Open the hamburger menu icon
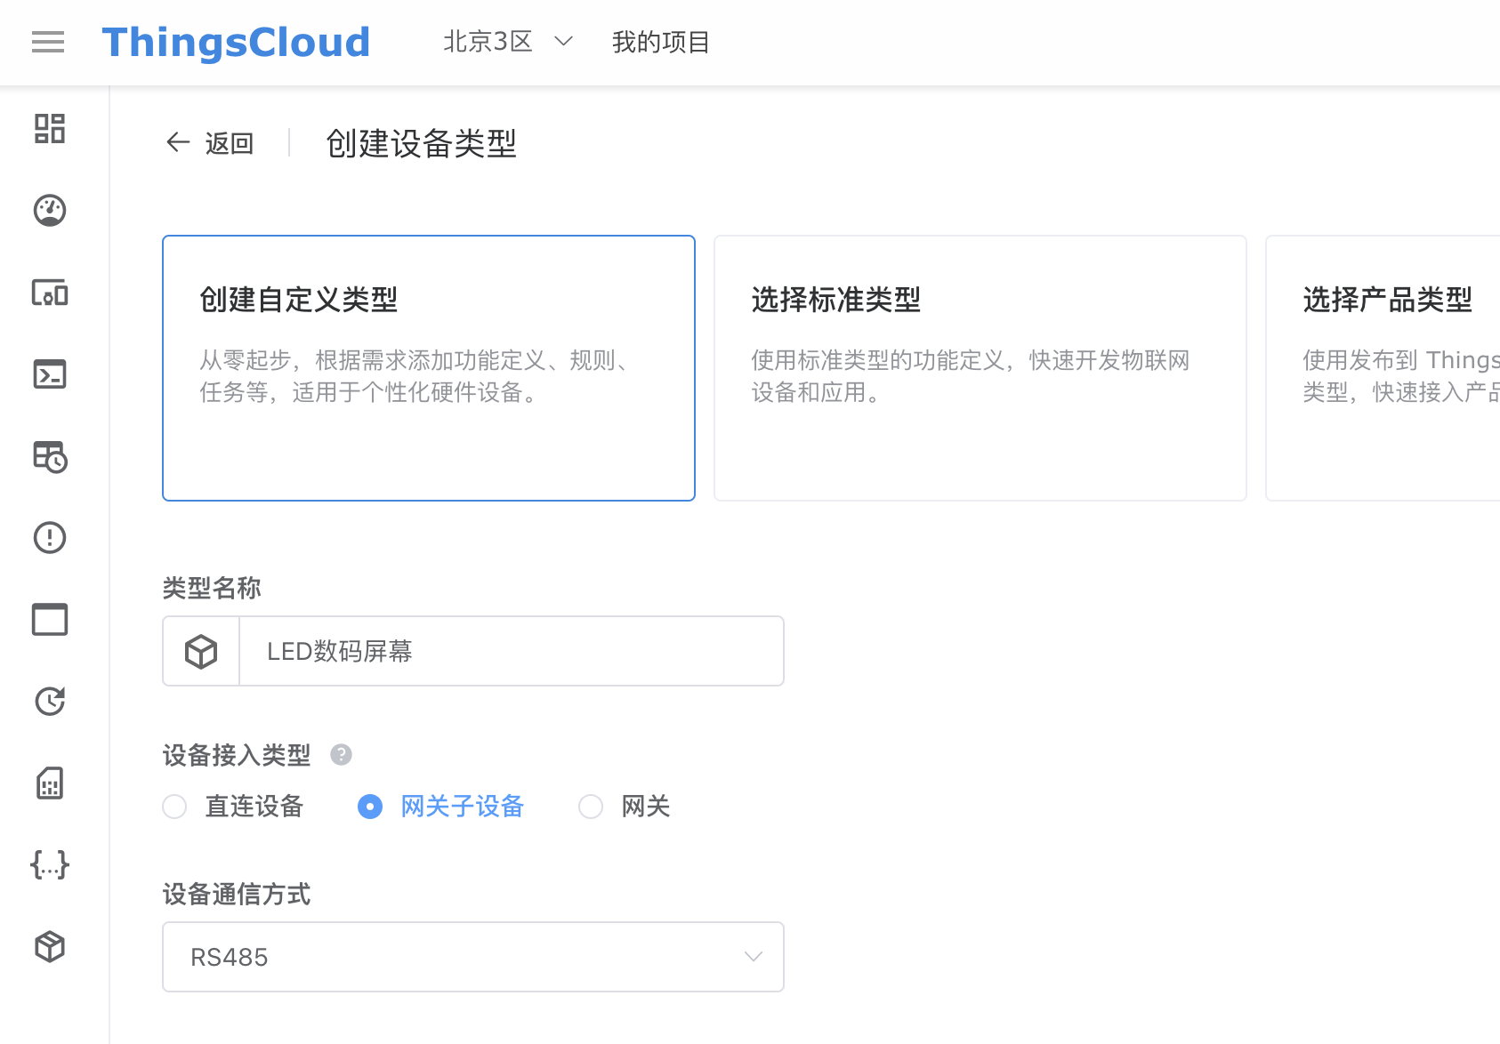1500x1044 pixels. [x=48, y=42]
